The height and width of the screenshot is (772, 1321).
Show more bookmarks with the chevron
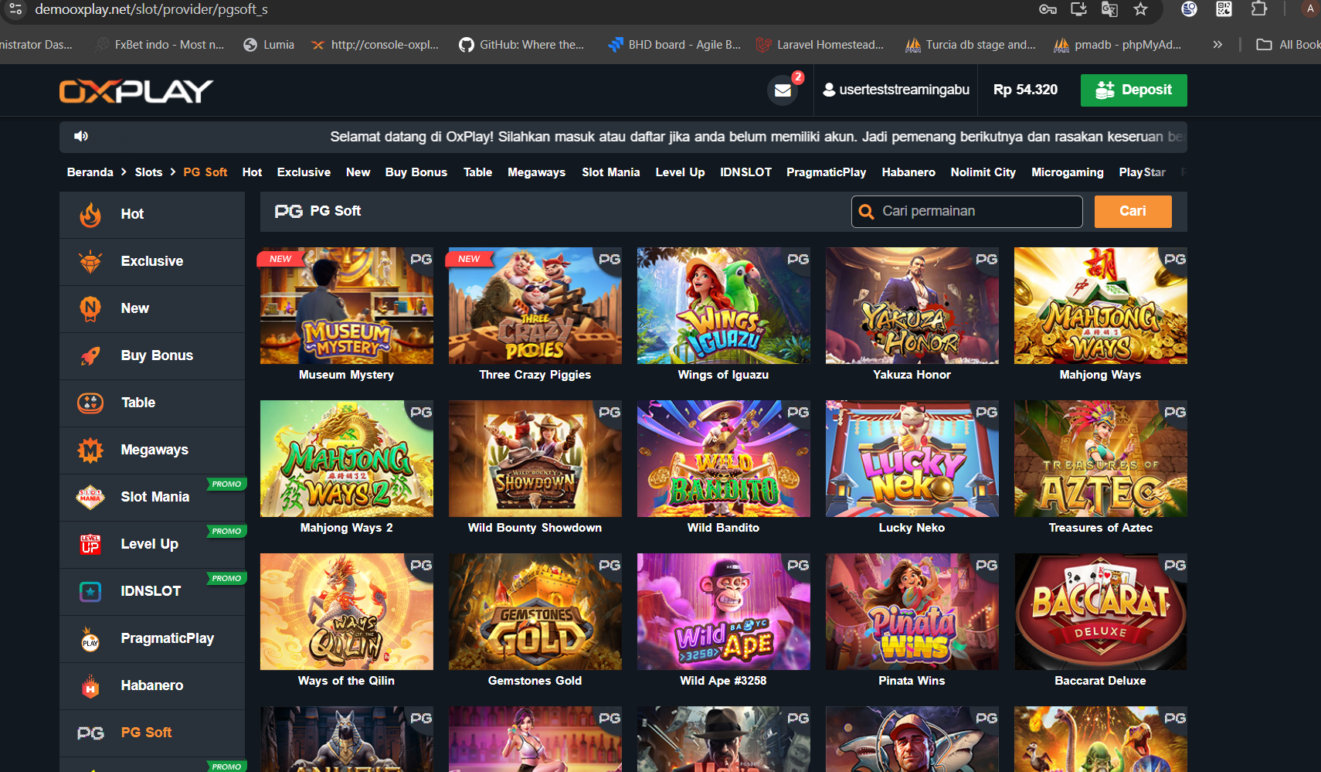pyautogui.click(x=1217, y=45)
